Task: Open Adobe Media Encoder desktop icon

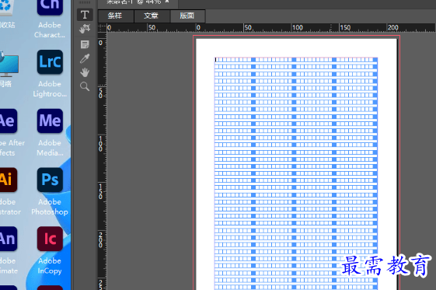Action: [x=50, y=132]
